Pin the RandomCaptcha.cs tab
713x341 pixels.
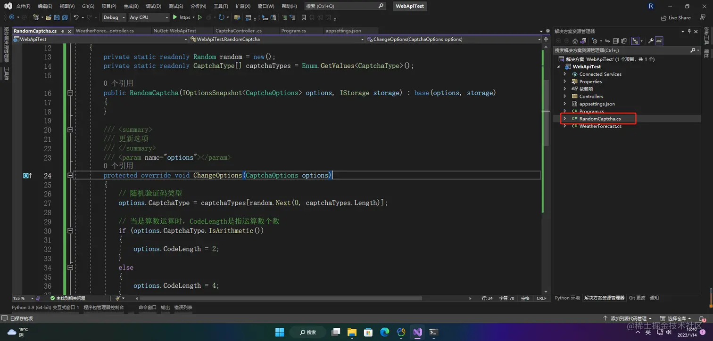61,31
